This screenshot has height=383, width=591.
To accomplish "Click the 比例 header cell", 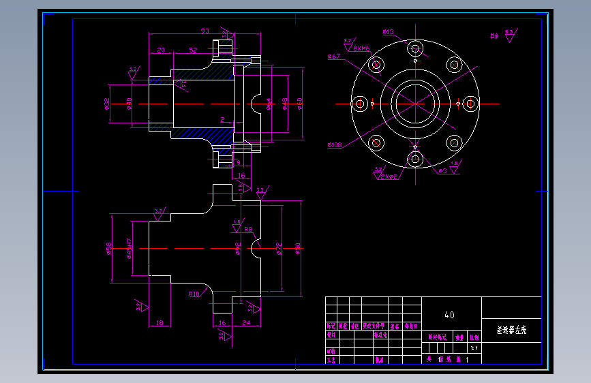I will [x=474, y=337].
